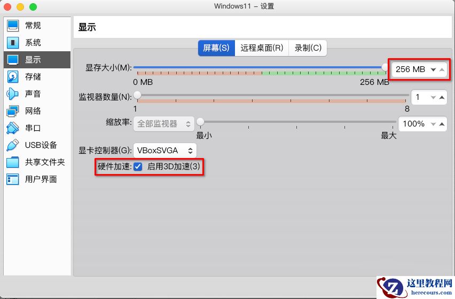Click the 常规 label in the sidebar
This screenshot has height=299, width=455.
click(33, 26)
